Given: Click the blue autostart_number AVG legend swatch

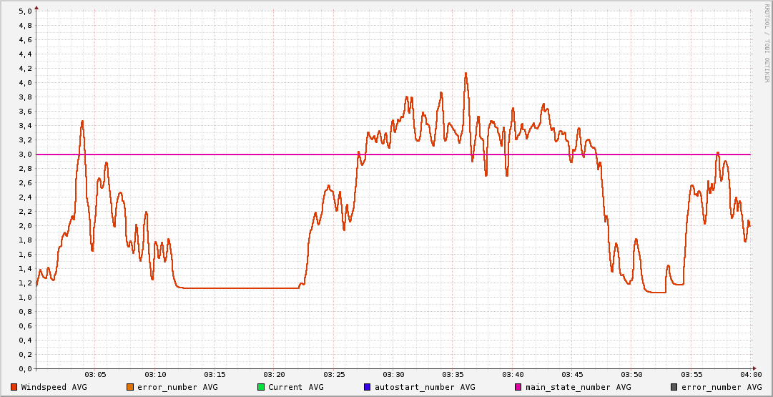Looking at the screenshot, I should (x=368, y=387).
